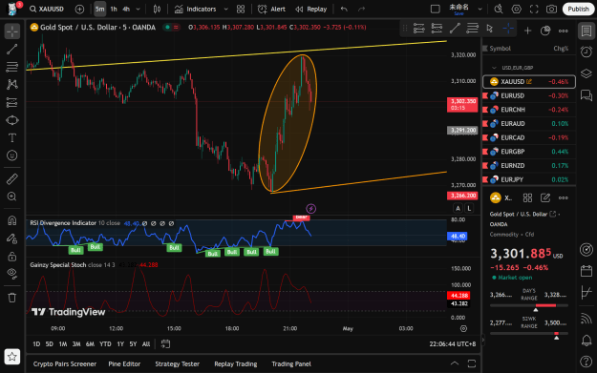Take a chart snapshot with camera
Image resolution: width=597 pixels, height=373 pixels.
pos(552,10)
